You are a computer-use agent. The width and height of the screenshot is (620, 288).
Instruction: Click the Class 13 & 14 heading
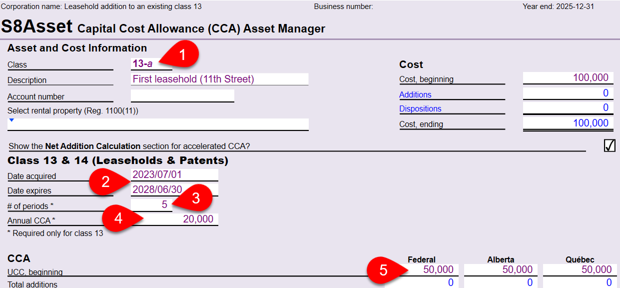[118, 160]
